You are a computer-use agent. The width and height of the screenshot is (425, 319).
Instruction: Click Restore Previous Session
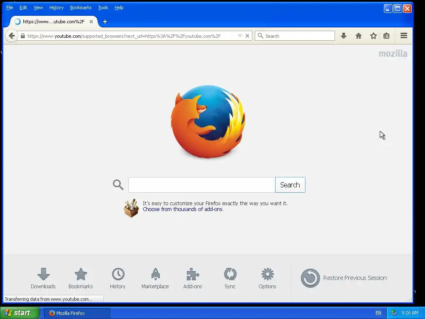[344, 278]
